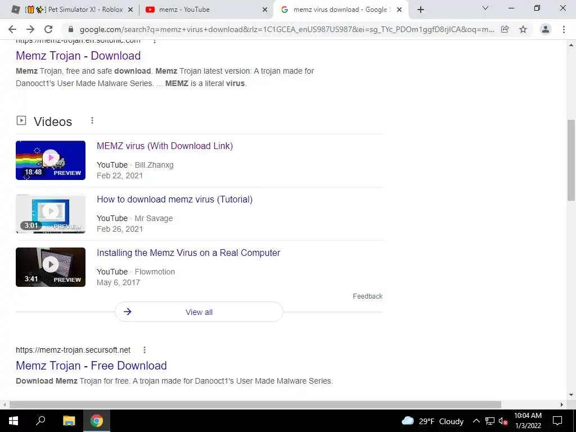Click the scroll up arrow
Image resolution: width=576 pixels, height=432 pixels.
[x=571, y=45]
